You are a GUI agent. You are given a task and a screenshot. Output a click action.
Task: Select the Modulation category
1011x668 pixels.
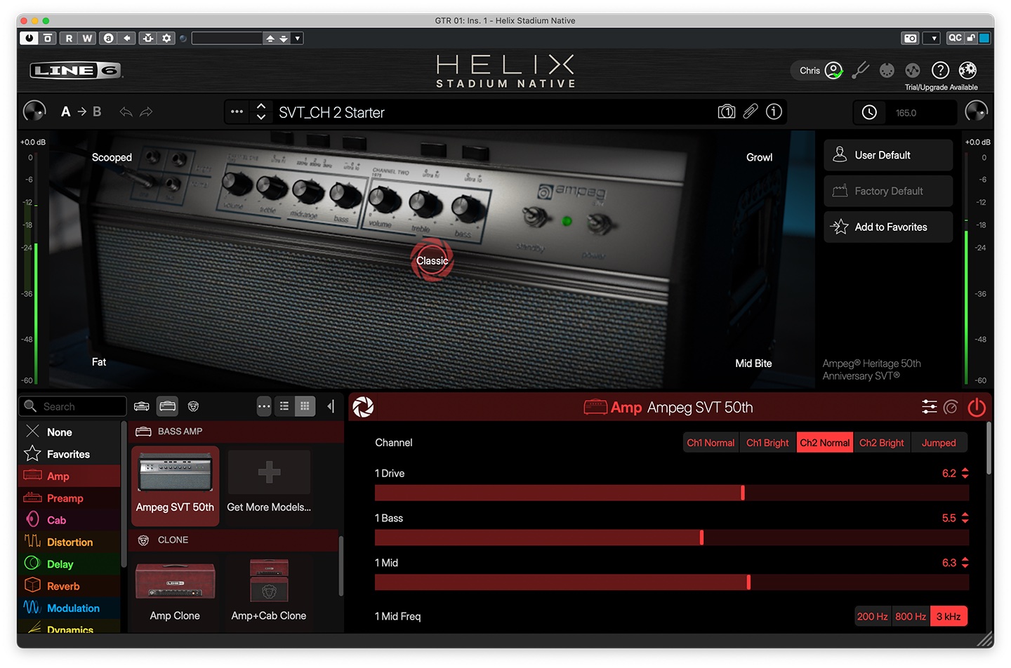pyautogui.click(x=70, y=608)
